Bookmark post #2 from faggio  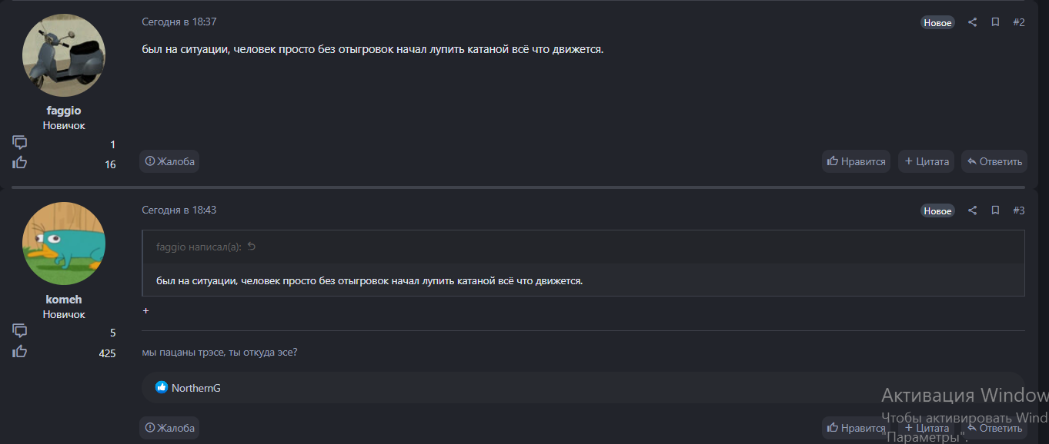coord(995,22)
